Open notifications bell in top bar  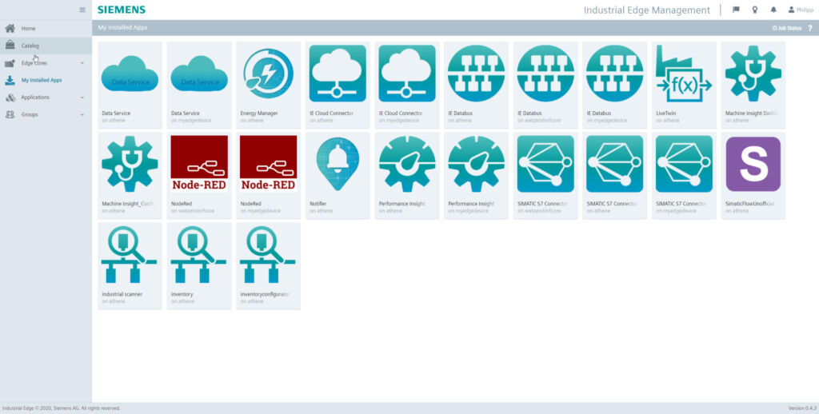click(773, 10)
